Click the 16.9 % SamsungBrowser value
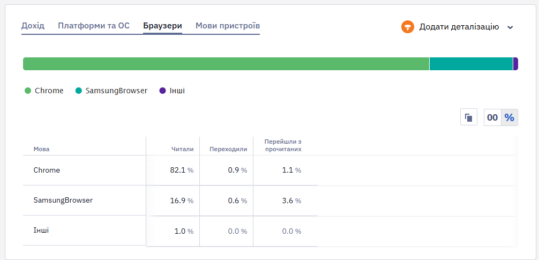539x260 pixels. [x=182, y=200]
